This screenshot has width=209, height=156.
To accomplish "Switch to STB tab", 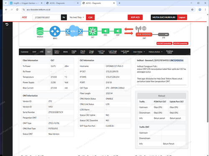I will (x=42, y=52).
